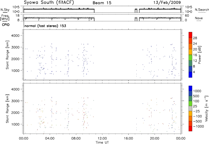Select the 'Beam 15' label
The image size is (209, 144).
click(x=102, y=3)
